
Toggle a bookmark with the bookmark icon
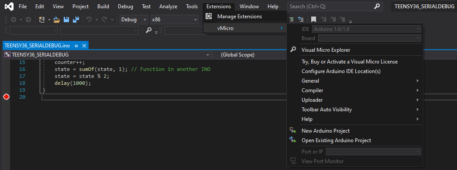tap(313, 20)
